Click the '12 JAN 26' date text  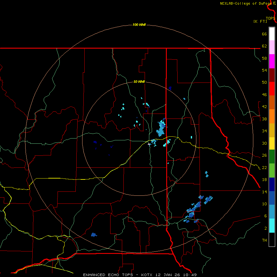pos(168,275)
